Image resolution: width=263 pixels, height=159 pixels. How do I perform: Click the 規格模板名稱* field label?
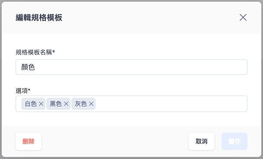(35, 52)
